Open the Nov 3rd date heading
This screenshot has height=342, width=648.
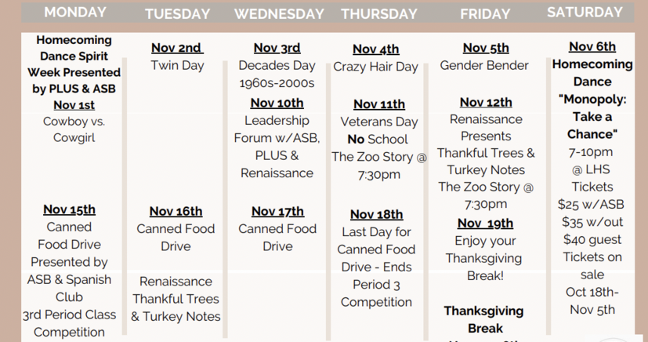point(277,48)
